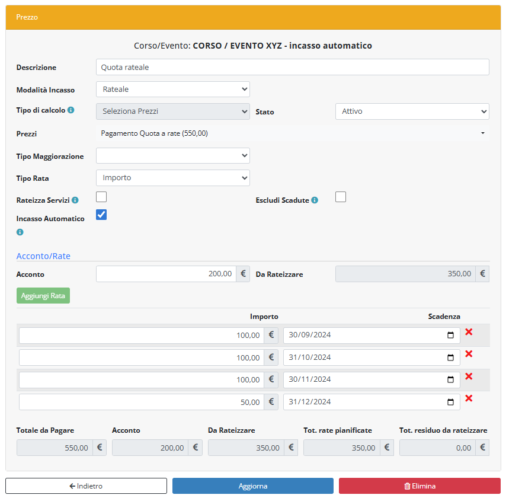Click into the Descrizione text field
This screenshot has height=498, width=506.
292,67
